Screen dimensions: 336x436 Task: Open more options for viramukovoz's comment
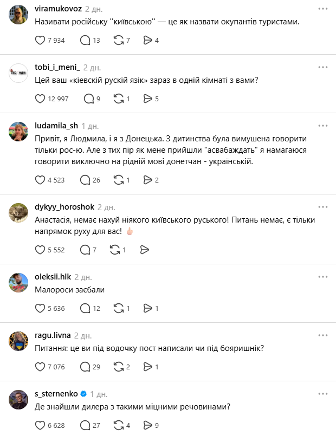[323, 9]
